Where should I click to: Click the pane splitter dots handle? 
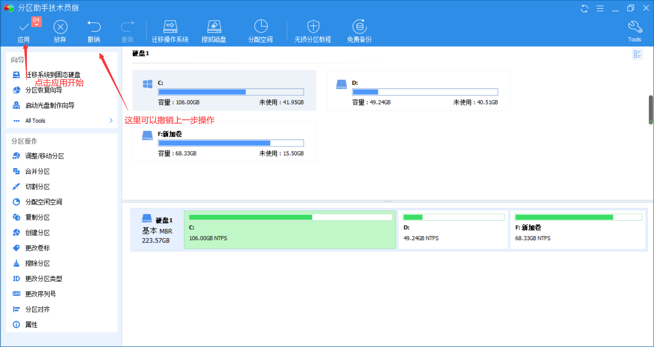click(x=388, y=201)
